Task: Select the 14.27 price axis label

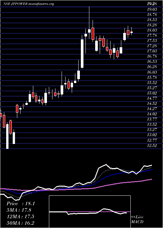Action: point(152,109)
